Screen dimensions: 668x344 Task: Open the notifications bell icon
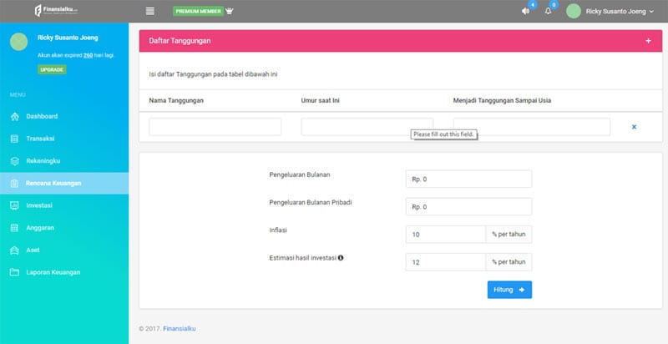[548, 11]
